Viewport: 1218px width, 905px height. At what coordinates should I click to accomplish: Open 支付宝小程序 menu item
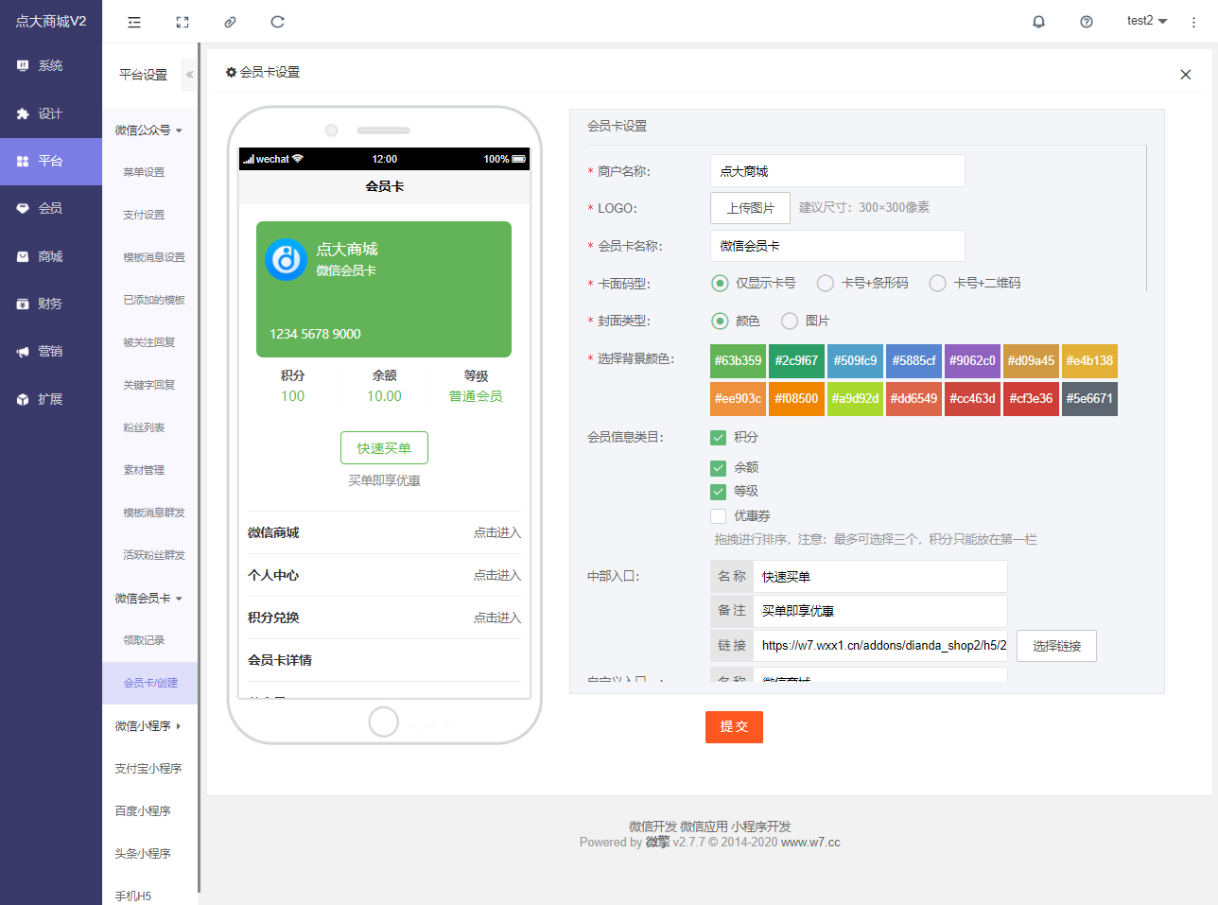148,768
